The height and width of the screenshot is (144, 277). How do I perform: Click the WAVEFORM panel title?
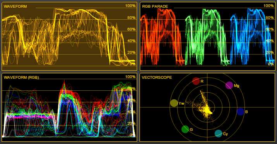pyautogui.click(x=15, y=6)
